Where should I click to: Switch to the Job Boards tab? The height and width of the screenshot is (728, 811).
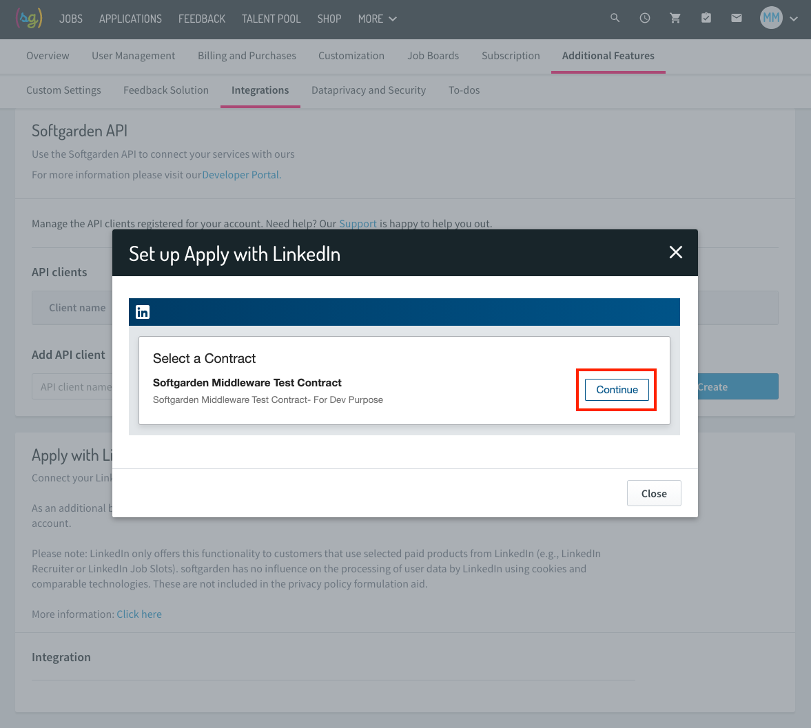coord(433,56)
